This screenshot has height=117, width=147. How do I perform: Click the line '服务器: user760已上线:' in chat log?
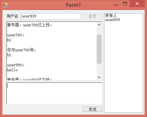click(29, 25)
